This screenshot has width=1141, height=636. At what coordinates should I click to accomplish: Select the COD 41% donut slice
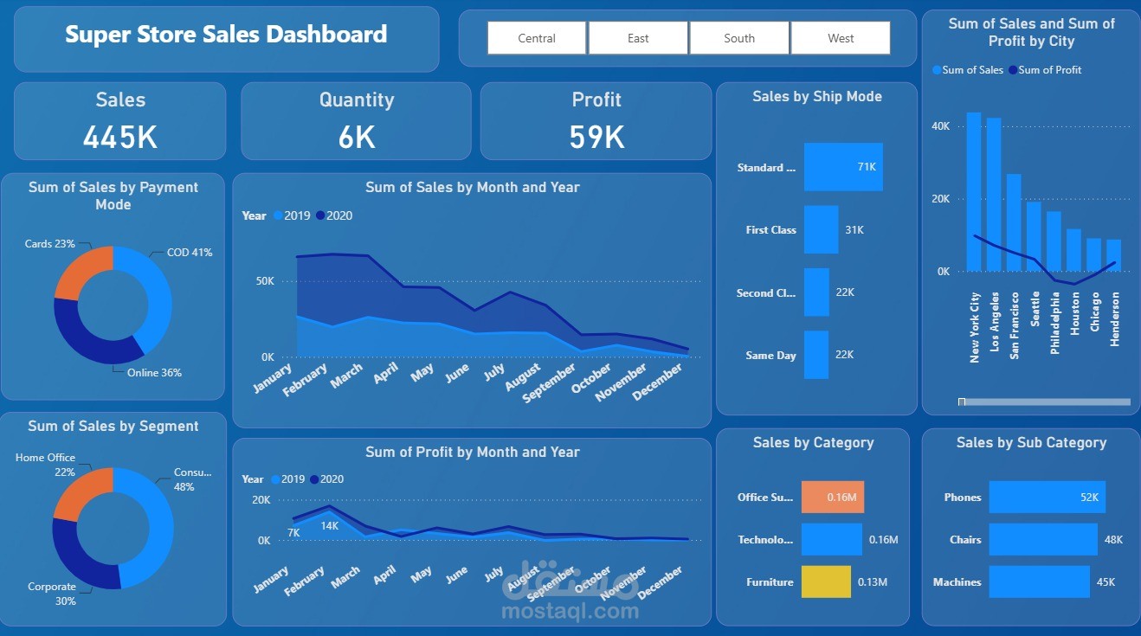pos(158,299)
